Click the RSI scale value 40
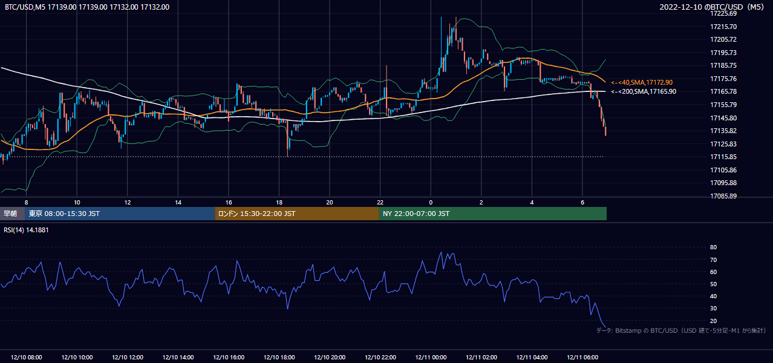Image resolution: width=773 pixels, height=363 pixels. point(713,296)
